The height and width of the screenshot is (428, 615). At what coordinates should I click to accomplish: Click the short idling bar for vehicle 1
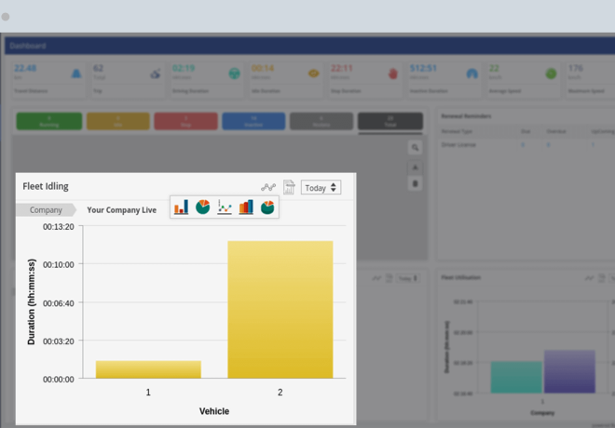click(148, 369)
